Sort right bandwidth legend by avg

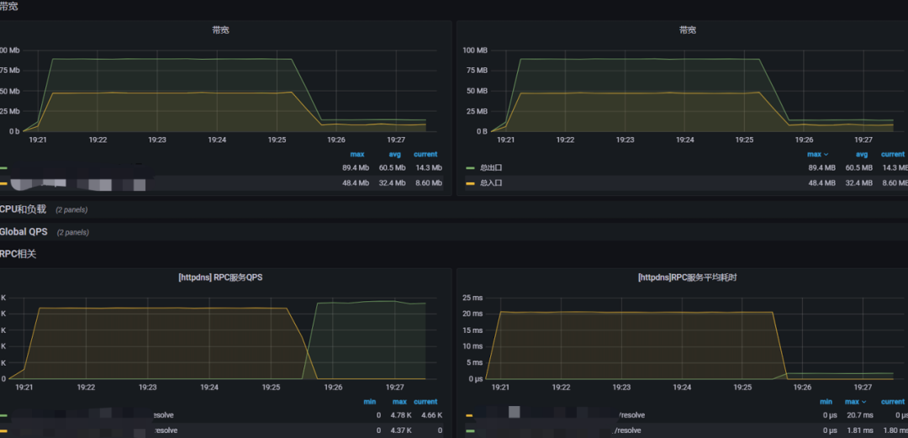(862, 154)
